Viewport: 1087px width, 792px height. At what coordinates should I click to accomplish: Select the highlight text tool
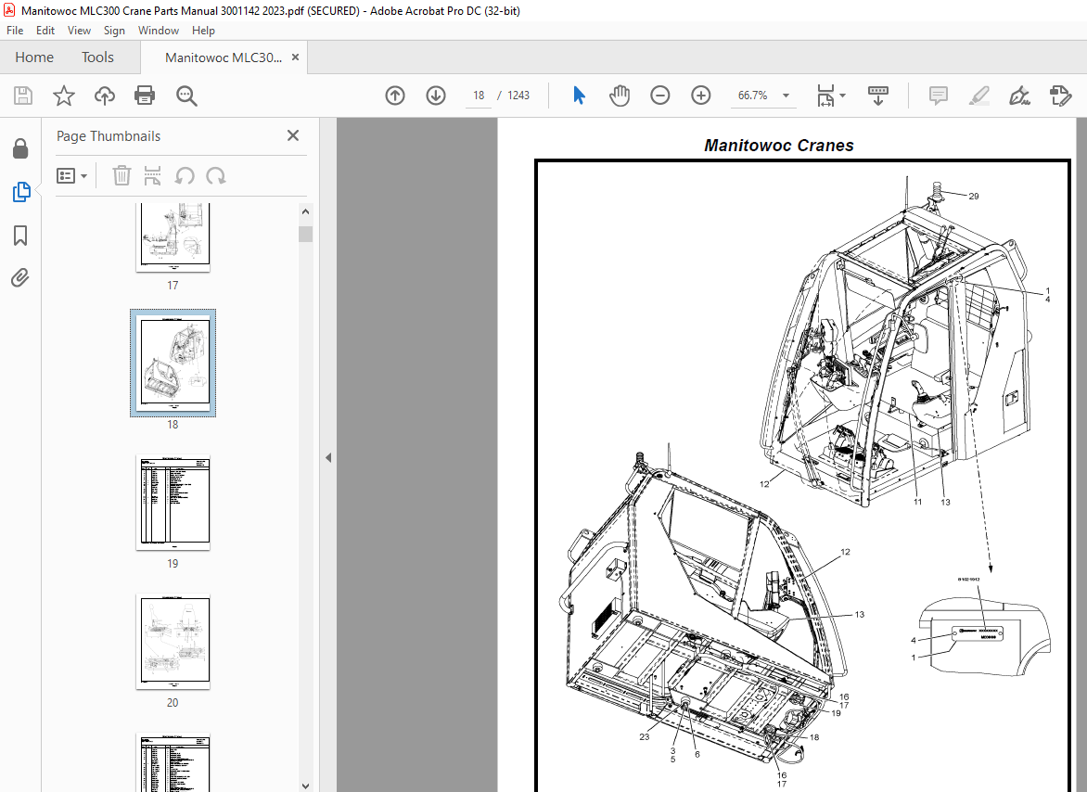[x=978, y=96]
